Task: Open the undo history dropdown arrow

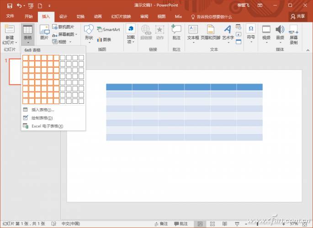Action: [24, 6]
